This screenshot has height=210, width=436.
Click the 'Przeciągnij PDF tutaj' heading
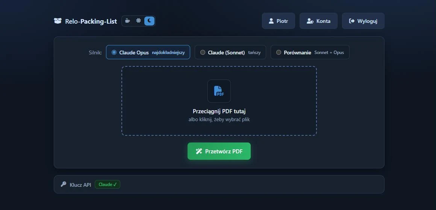(219, 111)
